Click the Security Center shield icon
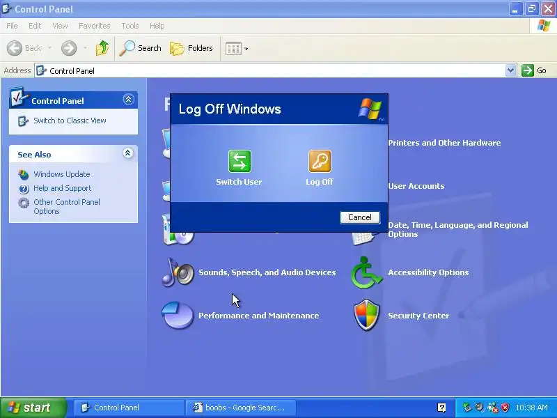 (x=367, y=315)
